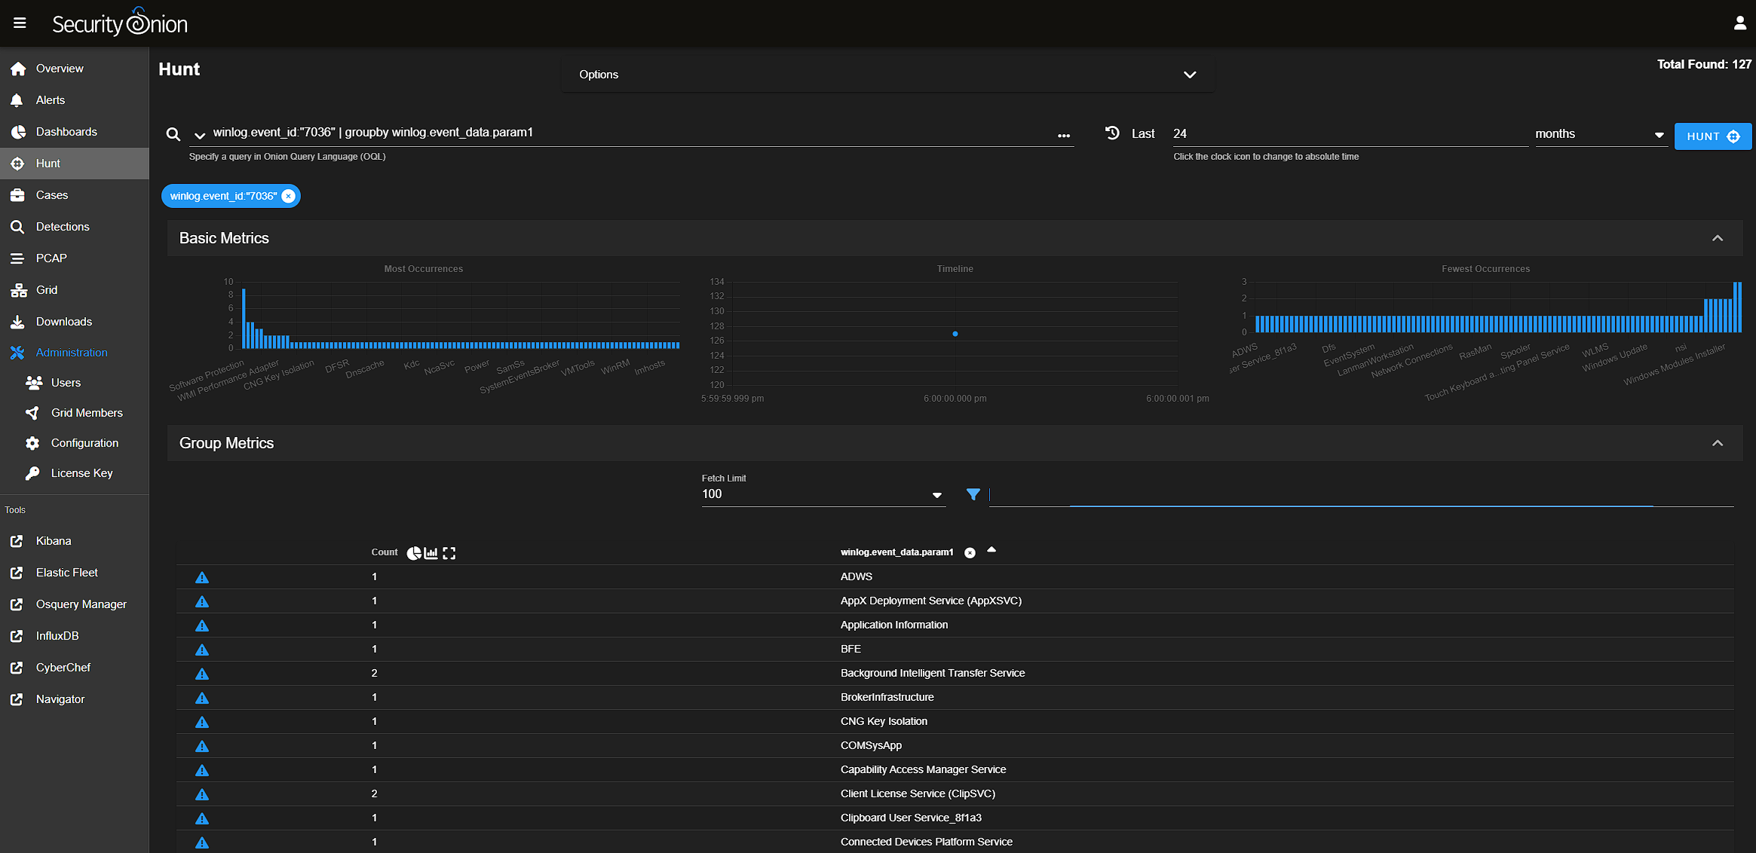1756x853 pixels.
Task: Expand the Options panel
Action: coord(1189,75)
